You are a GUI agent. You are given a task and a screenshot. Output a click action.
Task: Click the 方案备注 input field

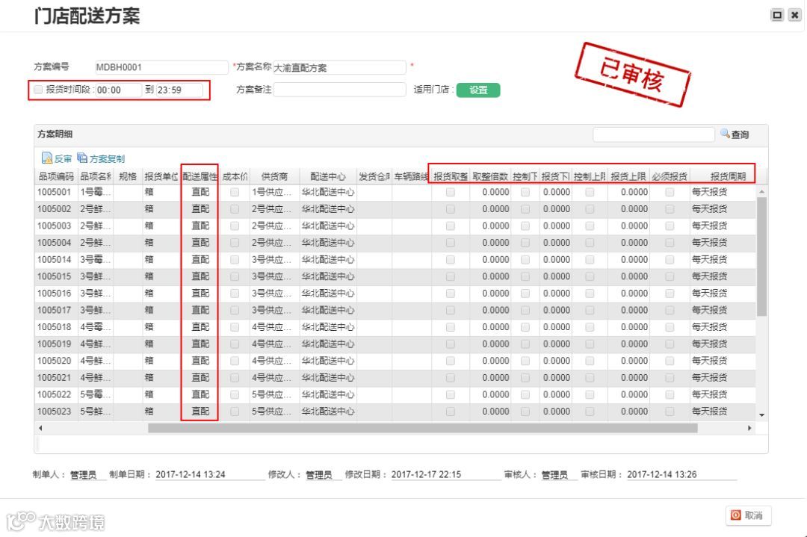(339, 90)
